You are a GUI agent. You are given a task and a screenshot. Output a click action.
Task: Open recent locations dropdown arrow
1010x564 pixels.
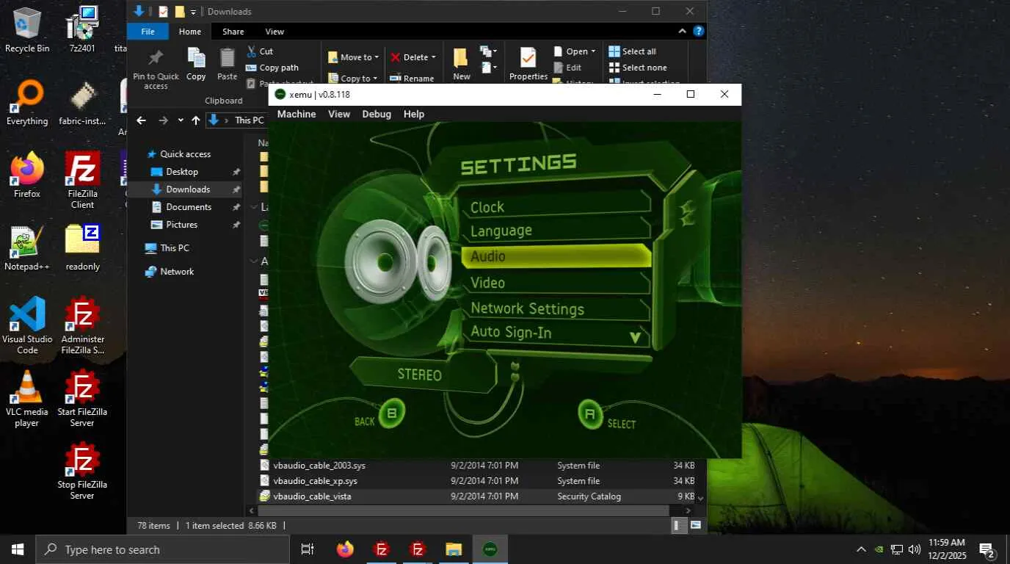181,120
